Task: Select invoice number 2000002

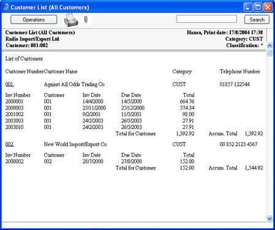Action: tap(14, 161)
